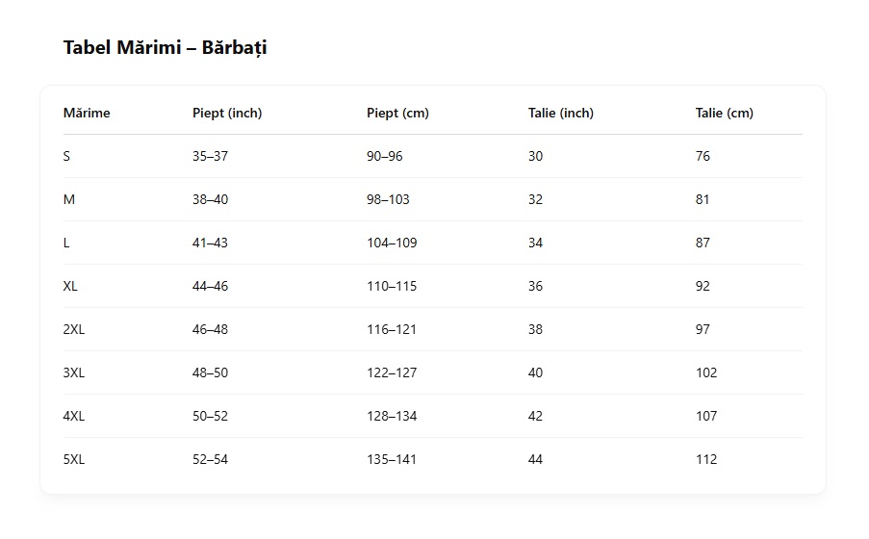
Task: Select the 2XL size row label
Action: [x=74, y=329]
